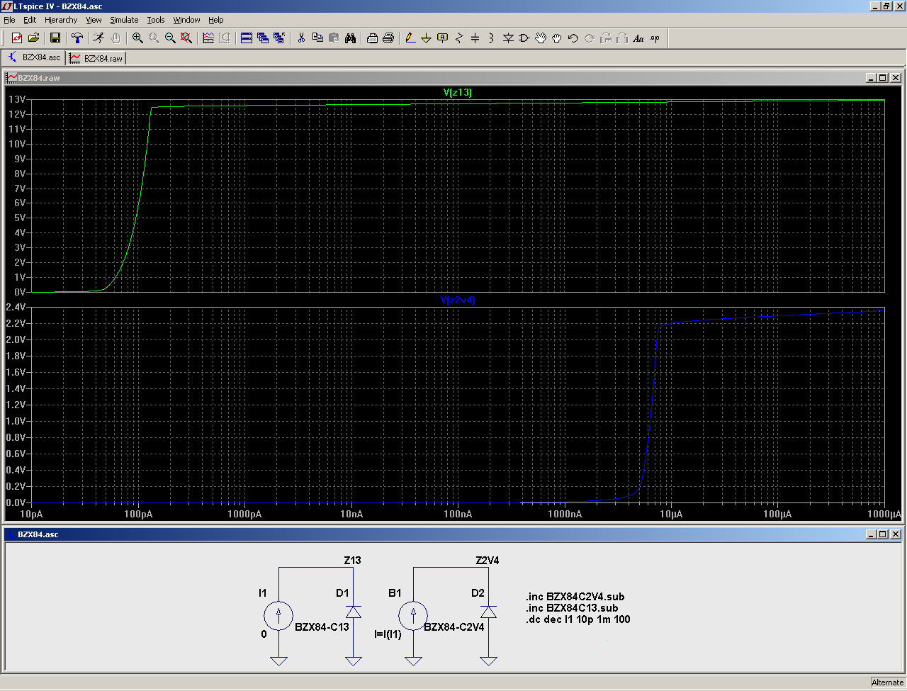Tile windows horizontally using toolbar icon
This screenshot has height=691, width=907.
(x=247, y=38)
